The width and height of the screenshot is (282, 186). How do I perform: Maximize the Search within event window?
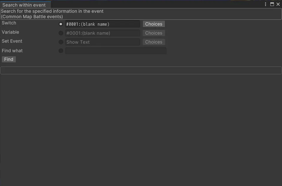click(x=272, y=4)
